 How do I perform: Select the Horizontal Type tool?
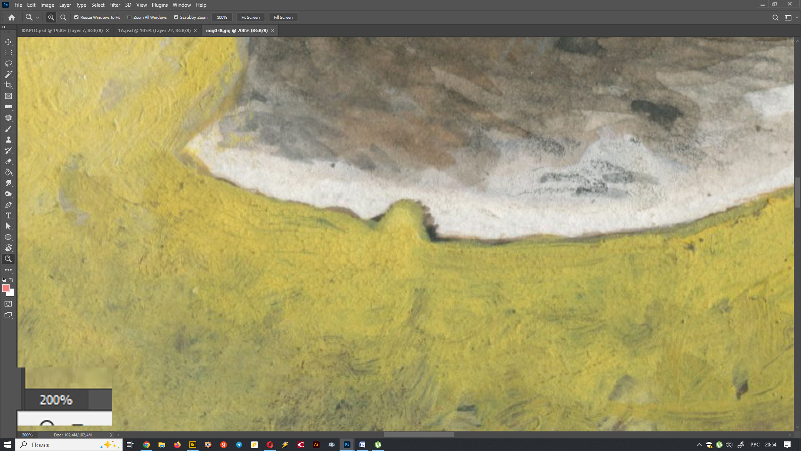[8, 215]
